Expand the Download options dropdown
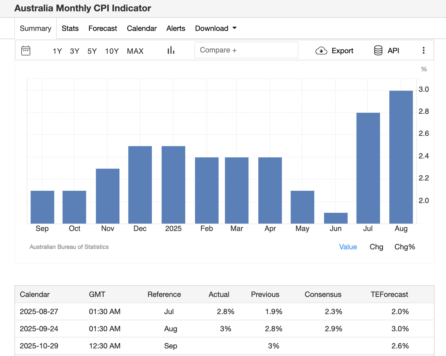This screenshot has height=356, width=446. tap(216, 28)
